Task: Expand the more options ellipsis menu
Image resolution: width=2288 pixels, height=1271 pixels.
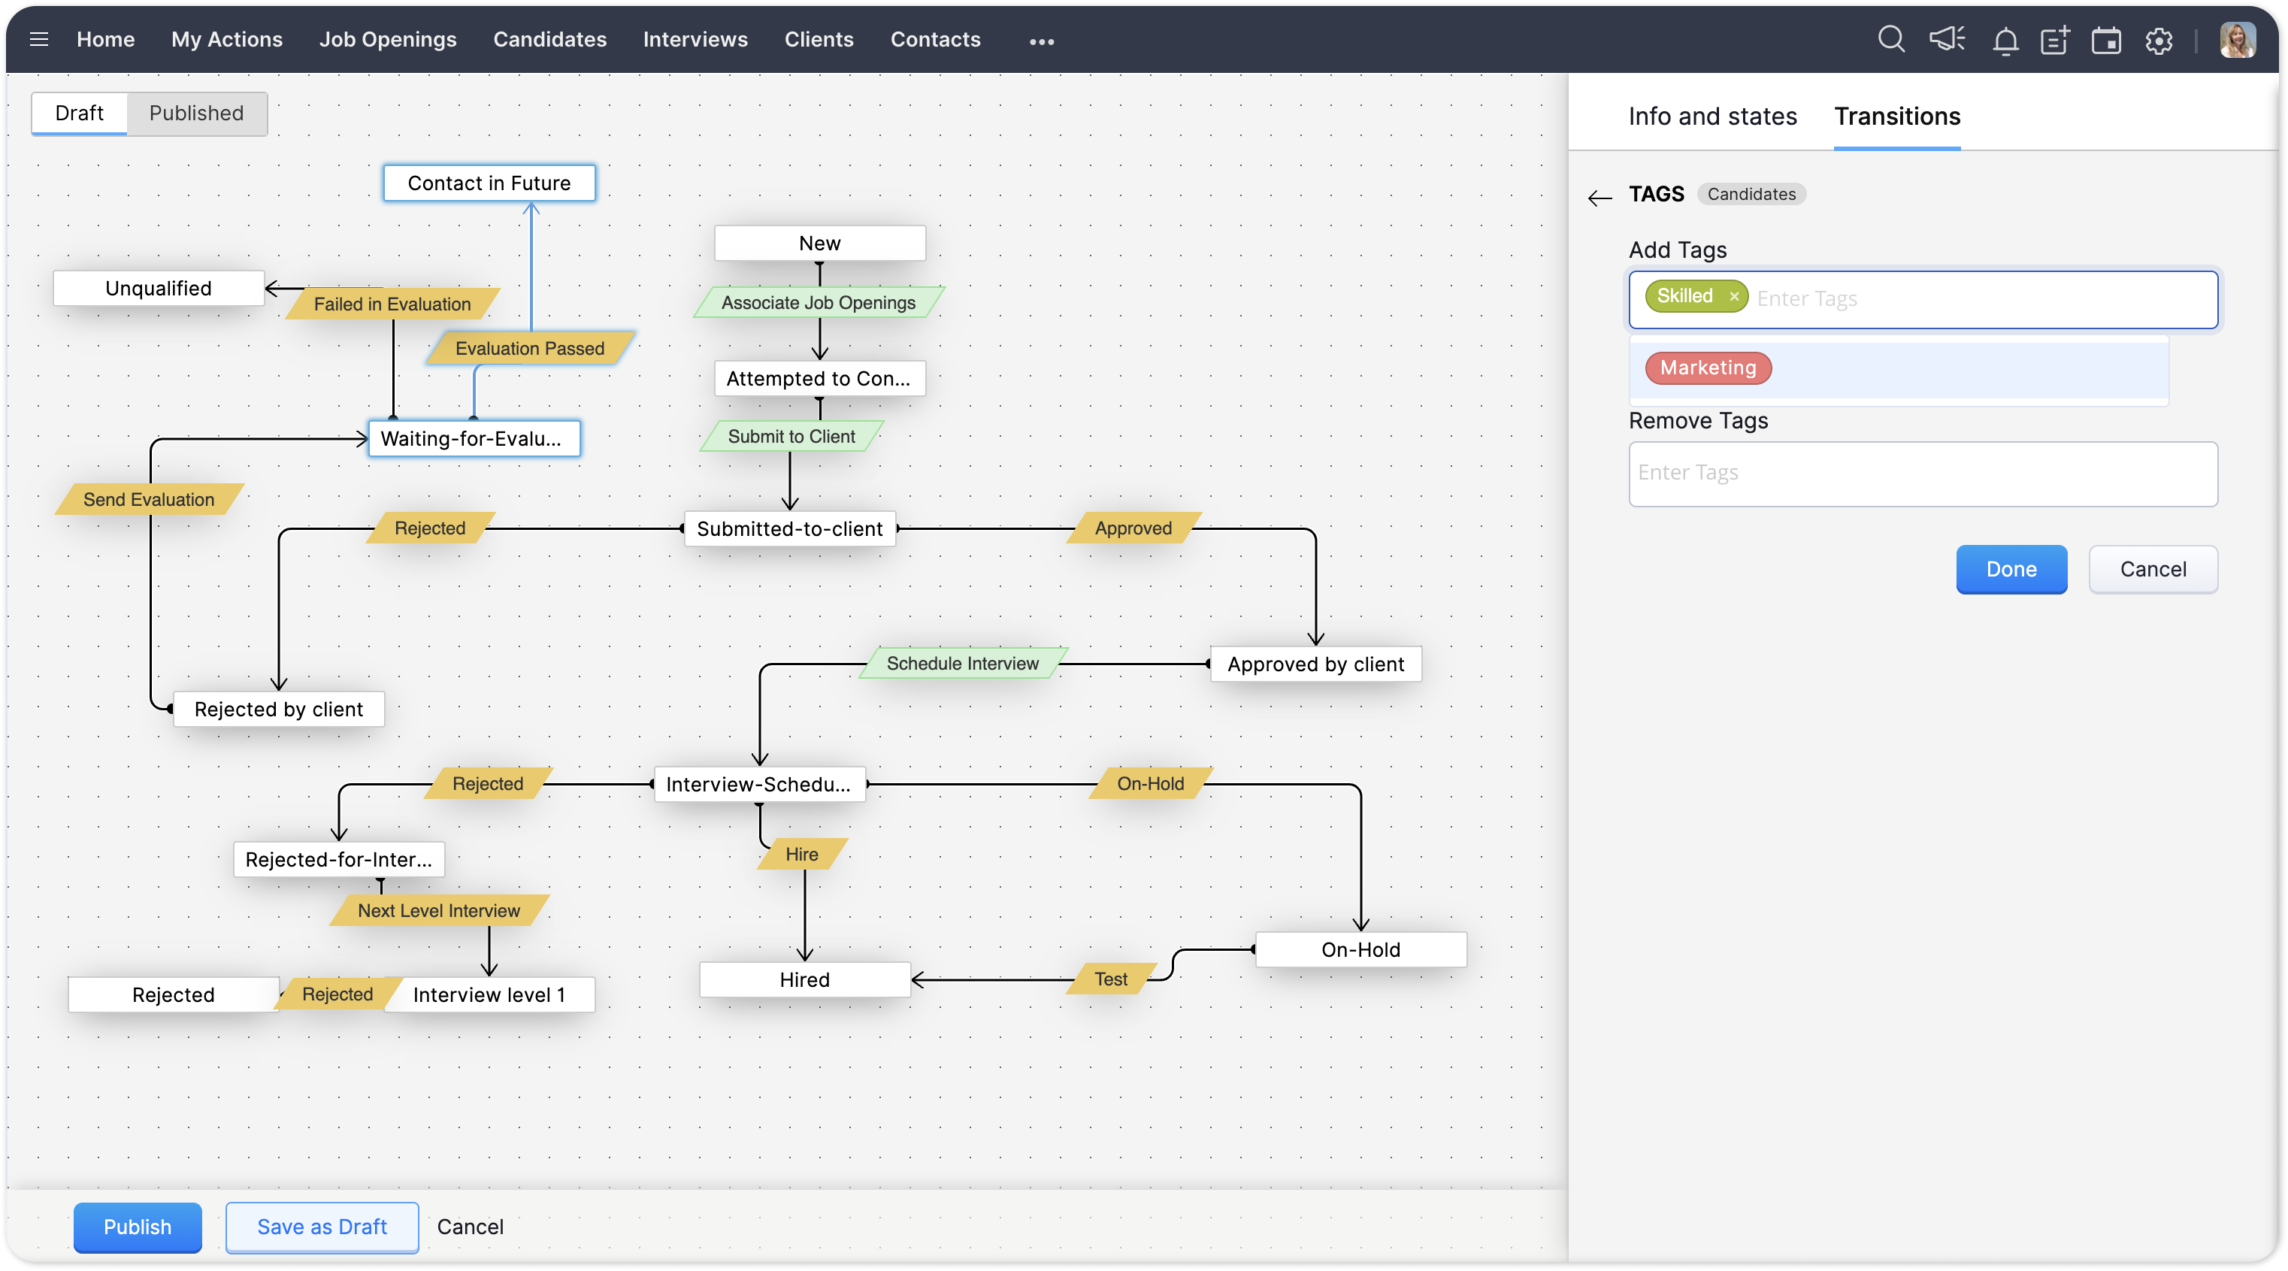Action: click(x=1041, y=41)
